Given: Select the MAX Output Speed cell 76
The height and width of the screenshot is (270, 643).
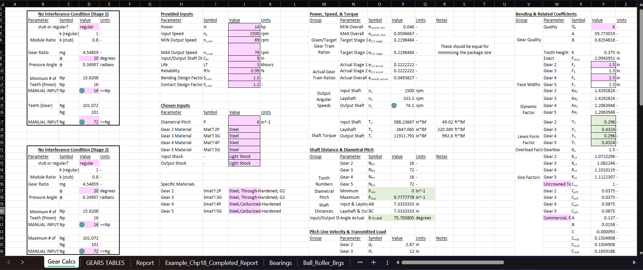Looking at the screenshot, I should [x=244, y=49].
